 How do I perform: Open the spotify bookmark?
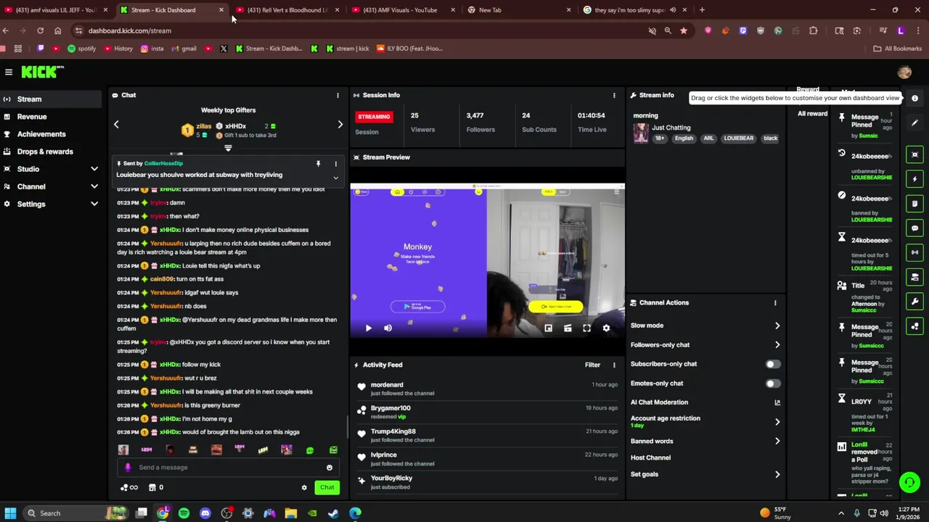(81, 49)
